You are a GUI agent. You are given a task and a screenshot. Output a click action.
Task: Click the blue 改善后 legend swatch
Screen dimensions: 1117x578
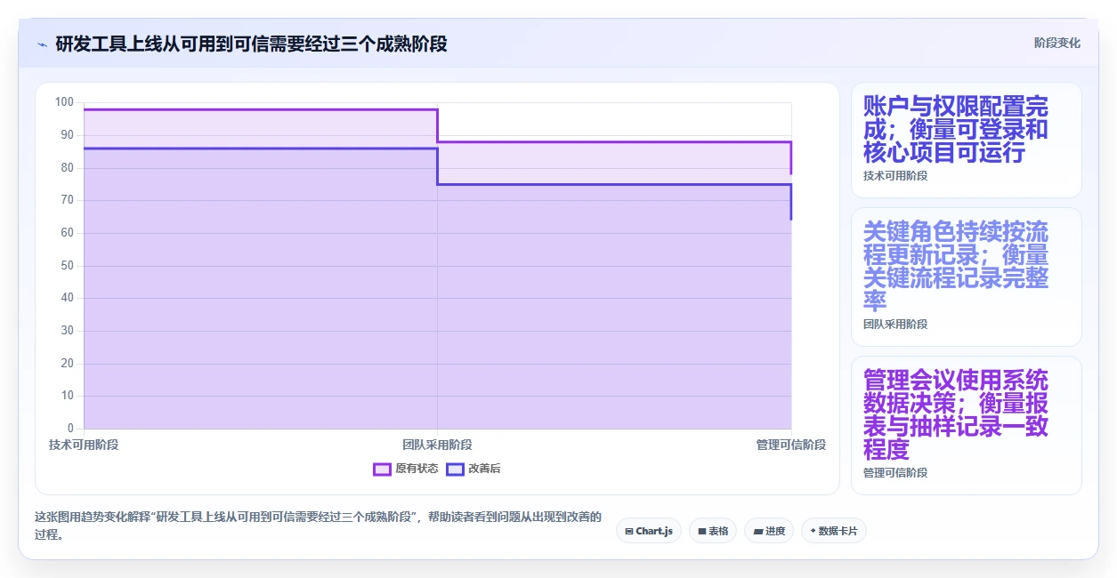(x=455, y=469)
